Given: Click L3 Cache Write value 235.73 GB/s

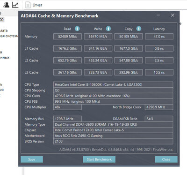Looking at the screenshot, I should [98, 72].
